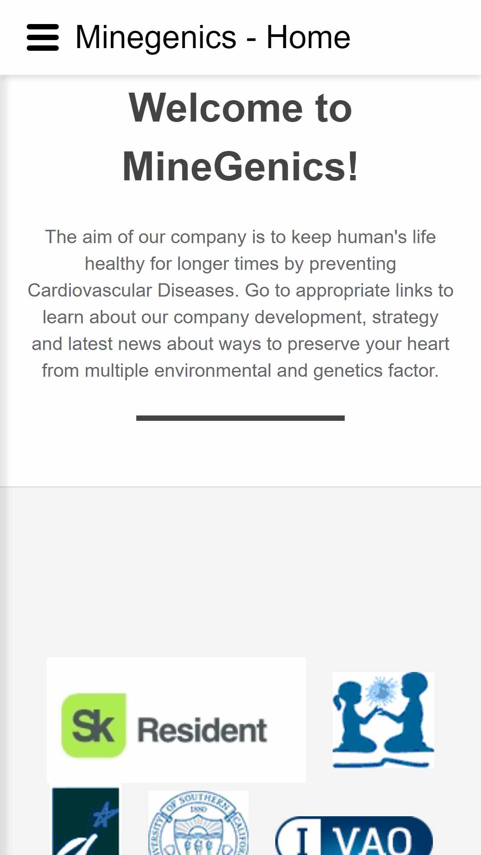This screenshot has width=481, height=855.
Task: Select the blue children silhouette logo
Action: click(x=383, y=720)
